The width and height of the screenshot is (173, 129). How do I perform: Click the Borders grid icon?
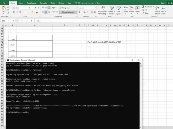pyautogui.click(x=26, y=12)
